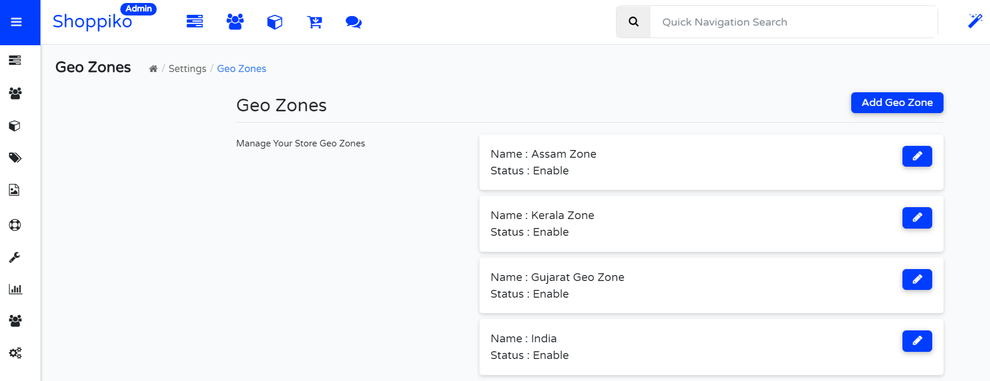The height and width of the screenshot is (381, 990).
Task: Go to home via breadcrumb house icon
Action: [x=153, y=68]
